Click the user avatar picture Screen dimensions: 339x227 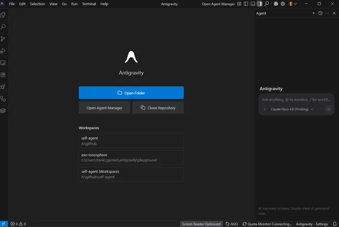pyautogui.click(x=290, y=4)
